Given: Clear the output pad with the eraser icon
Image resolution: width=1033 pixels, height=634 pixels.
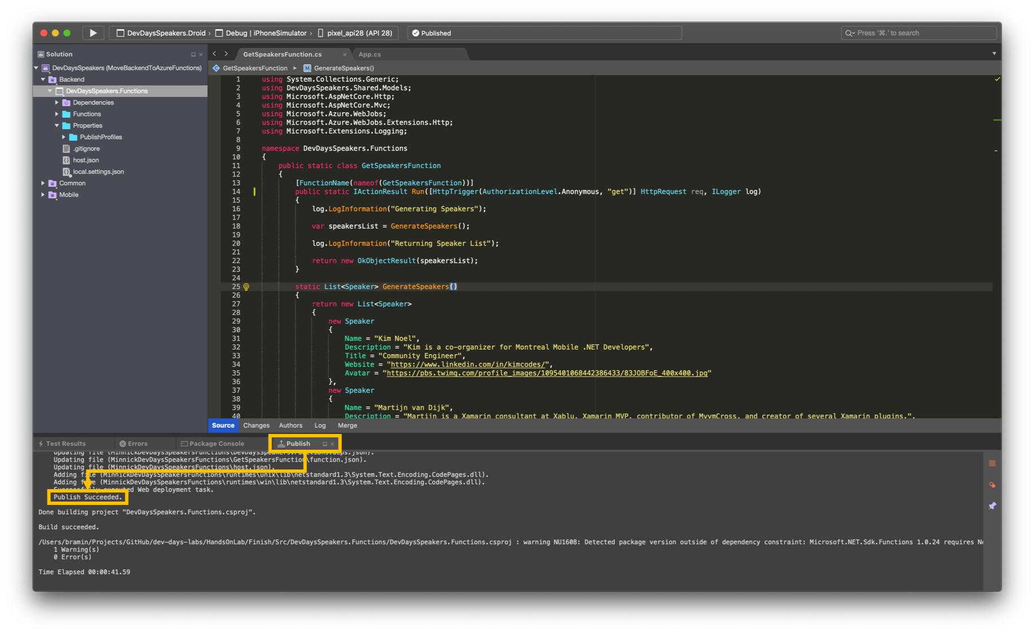Looking at the screenshot, I should [x=992, y=485].
